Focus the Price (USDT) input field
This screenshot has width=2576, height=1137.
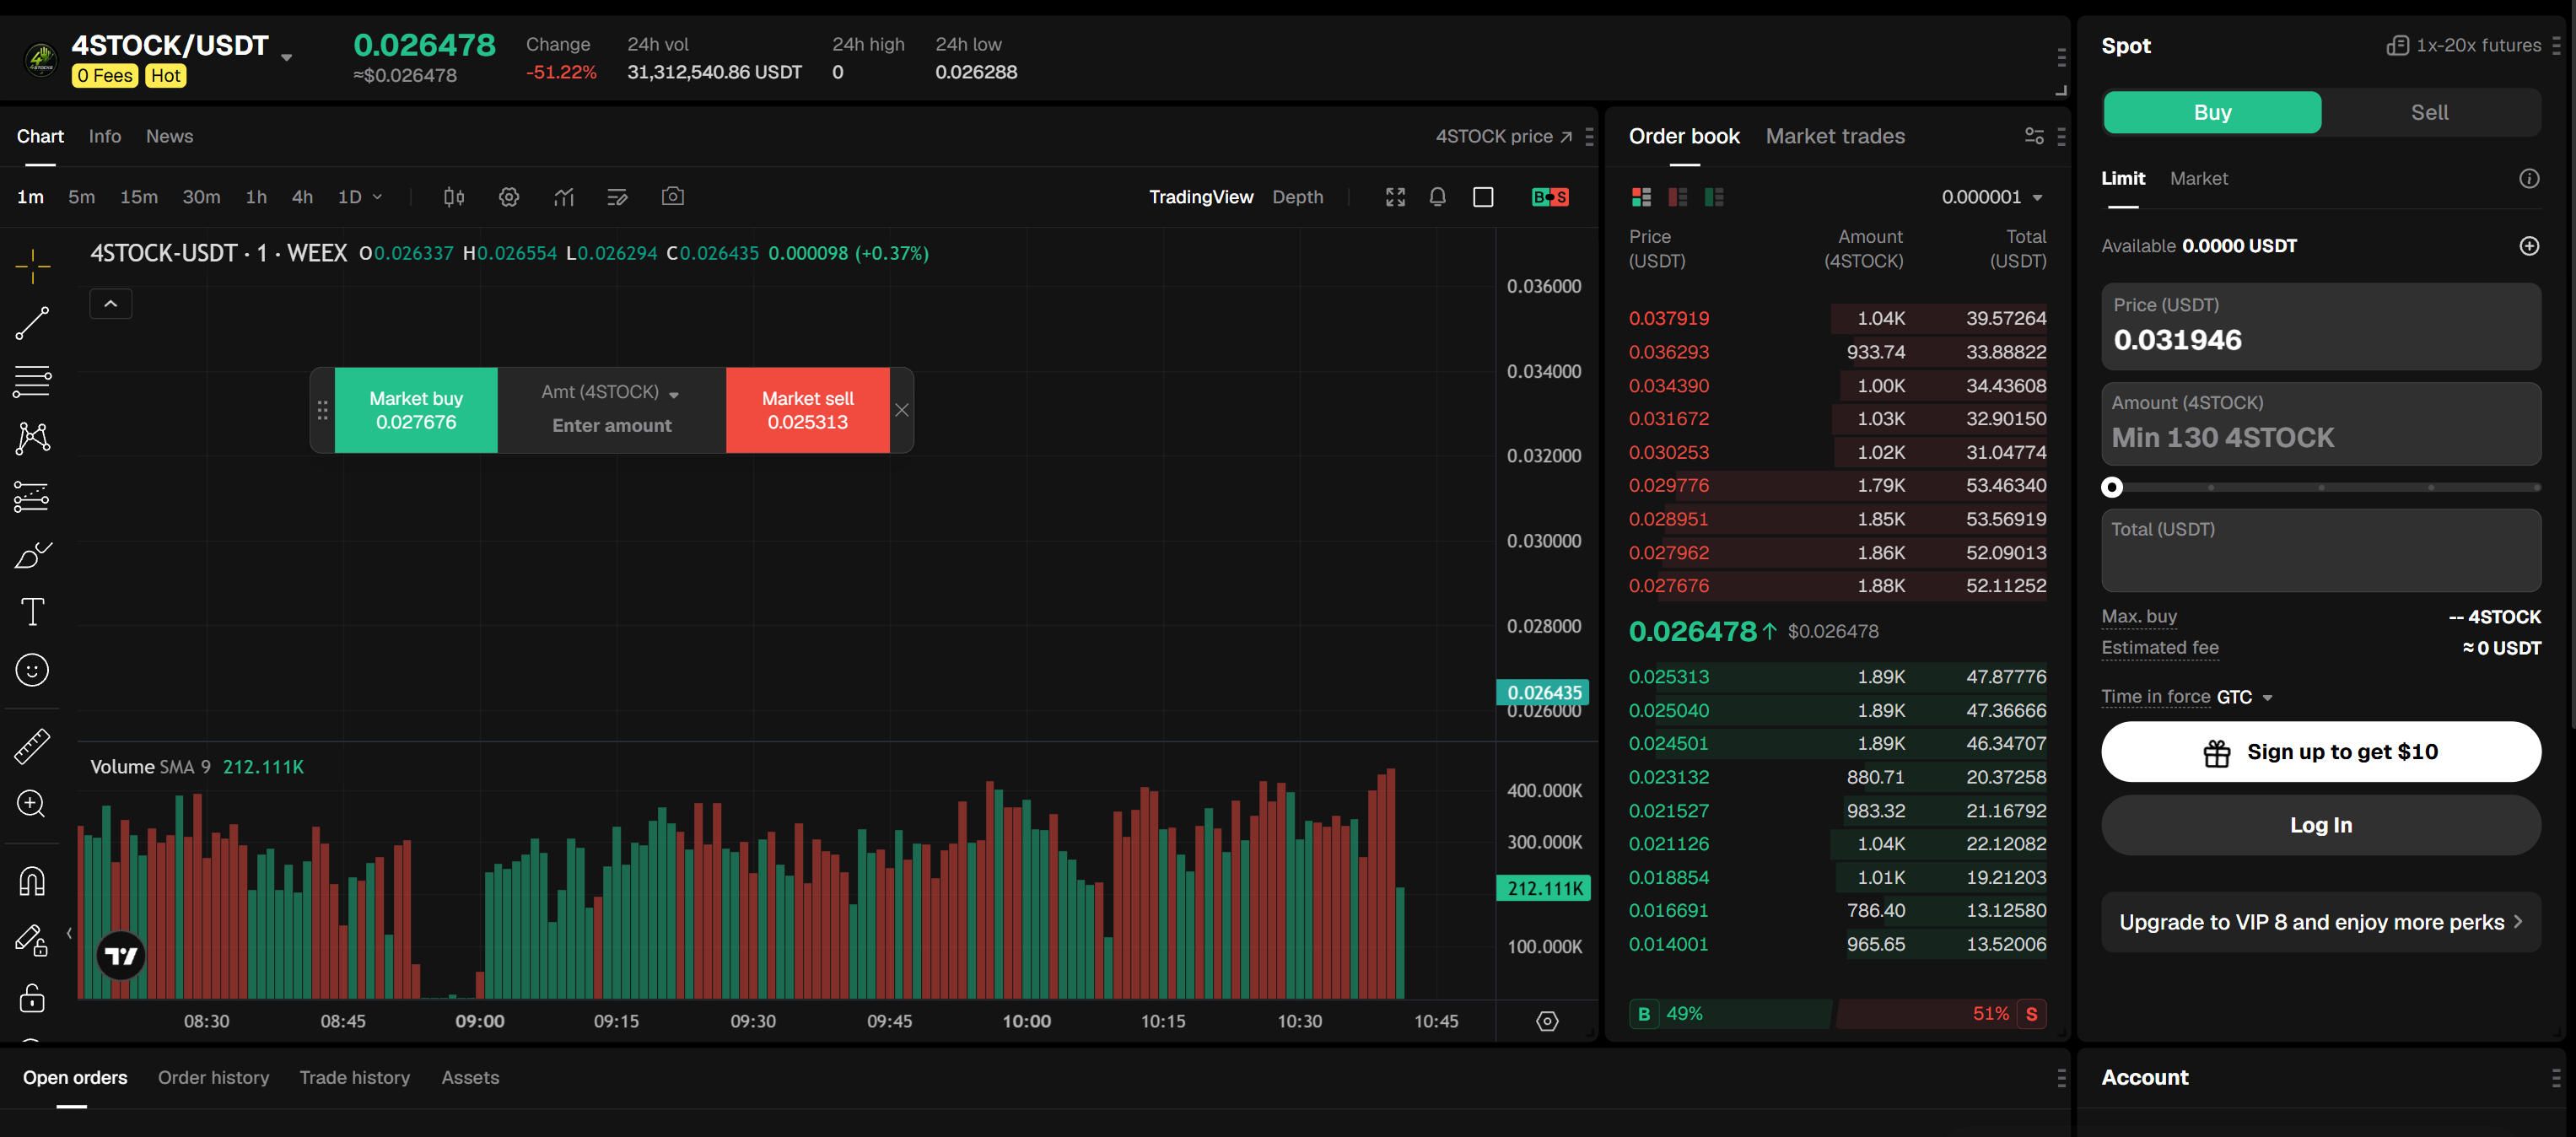(x=2321, y=326)
